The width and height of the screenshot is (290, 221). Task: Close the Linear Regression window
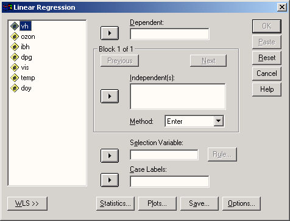point(282,7)
